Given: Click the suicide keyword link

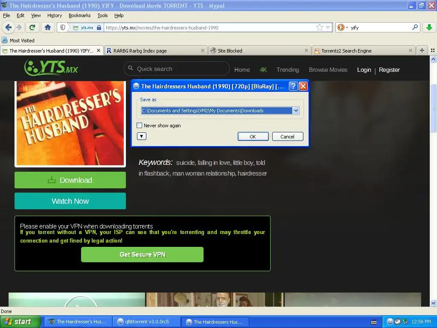Looking at the screenshot, I should (186, 163).
